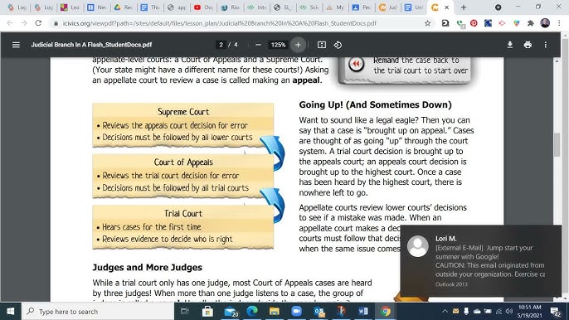Open the Windows Start menu
This screenshot has height=320, width=569.
[11, 311]
